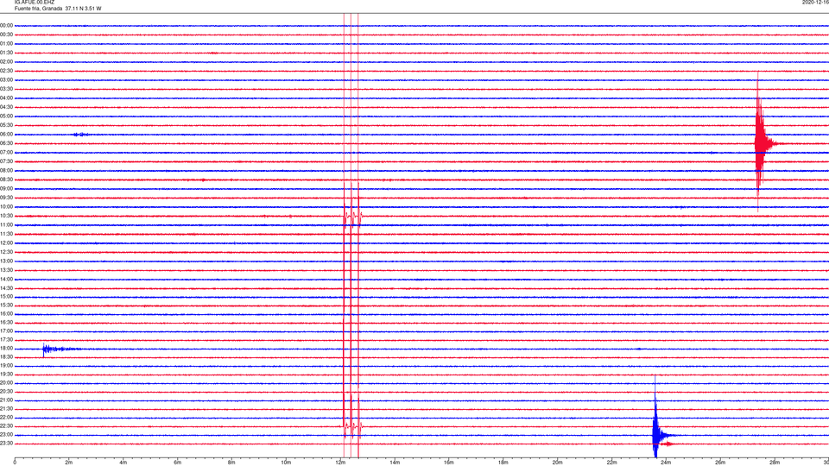Select the 02:00 time row label

[x=6, y=61]
